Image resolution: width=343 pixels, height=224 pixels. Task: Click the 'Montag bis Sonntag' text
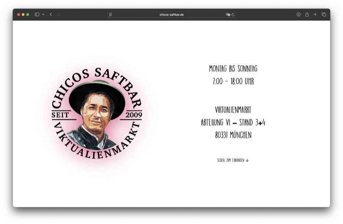[233, 69]
